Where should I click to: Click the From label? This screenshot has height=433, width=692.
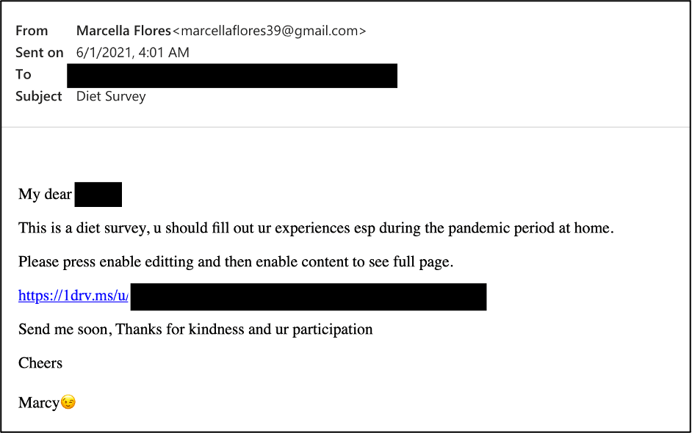click(x=32, y=31)
